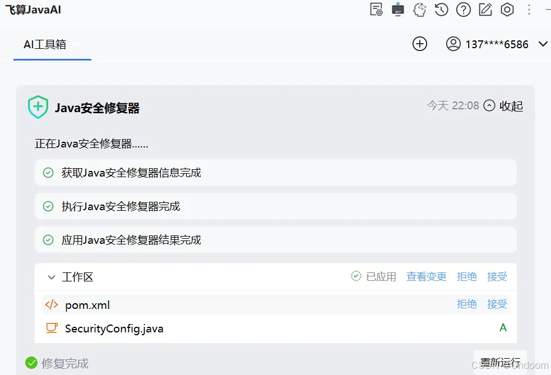
Task: Open the AI head model icon
Action: click(420, 10)
